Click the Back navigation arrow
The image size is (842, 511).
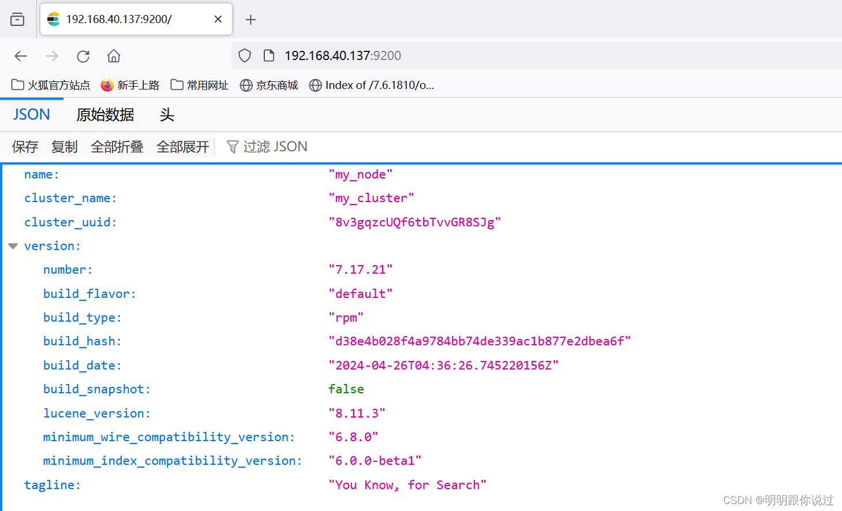[21, 55]
